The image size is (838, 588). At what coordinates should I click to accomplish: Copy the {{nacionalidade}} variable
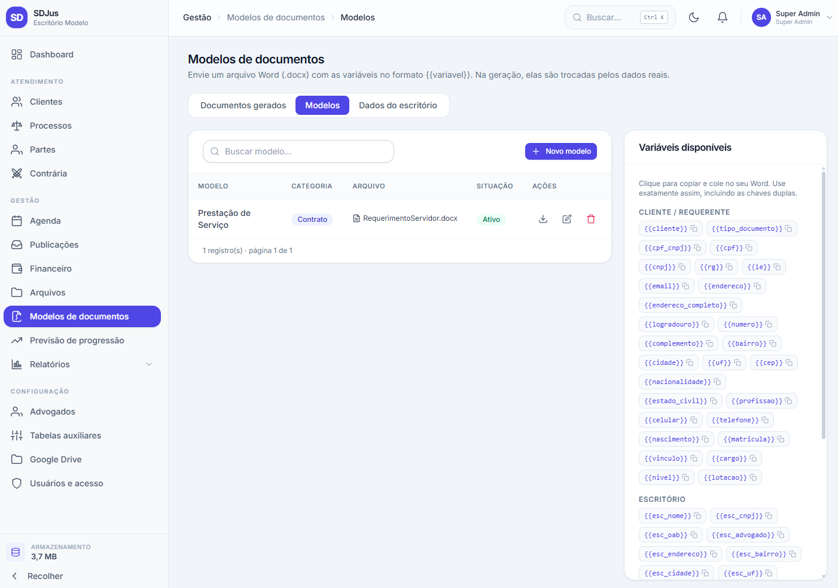coord(682,382)
